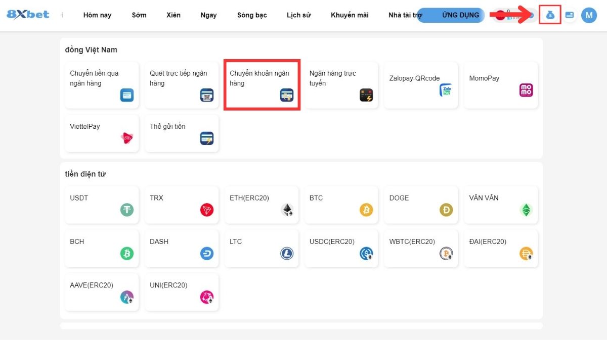The height and width of the screenshot is (340, 607).
Task: Choose the DASH coin icon
Action: coord(207,254)
